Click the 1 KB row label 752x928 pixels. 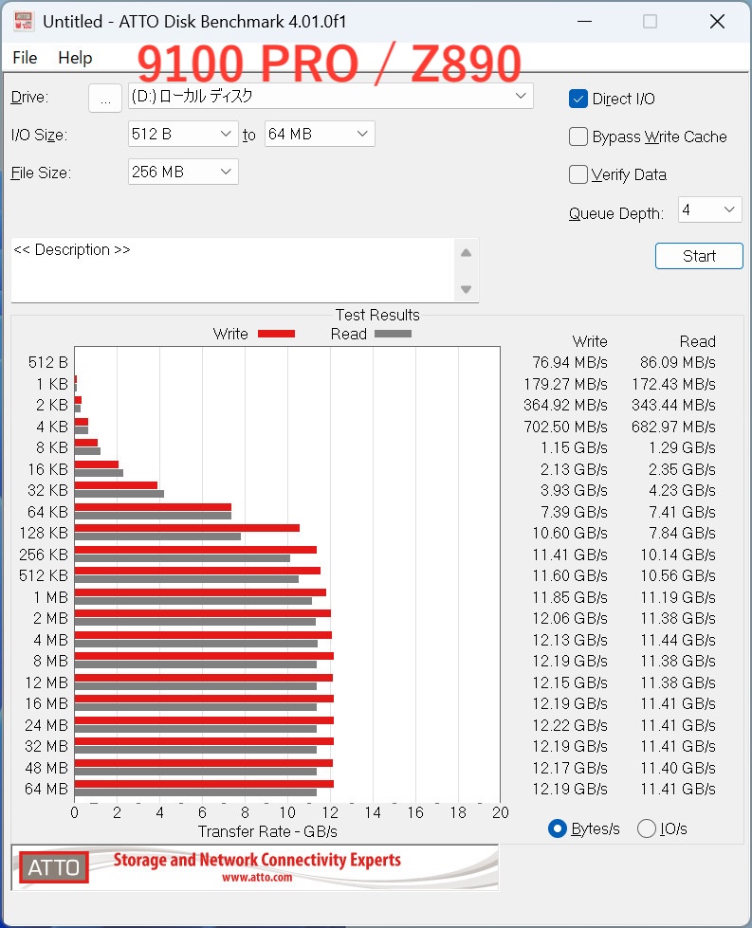[52, 384]
